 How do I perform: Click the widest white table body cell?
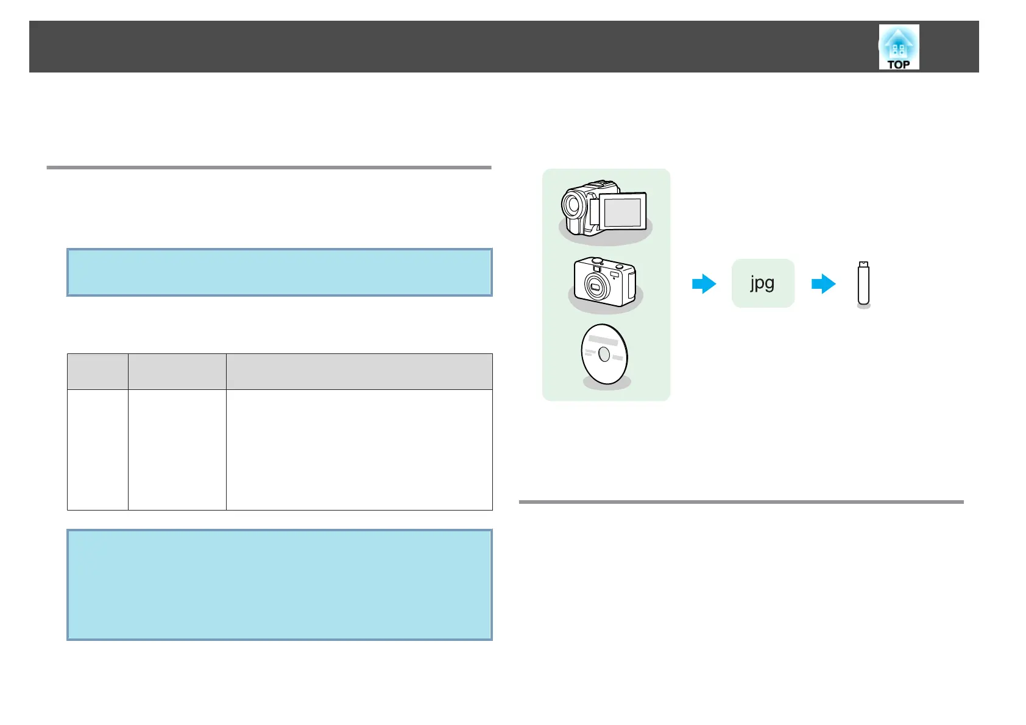[359, 450]
